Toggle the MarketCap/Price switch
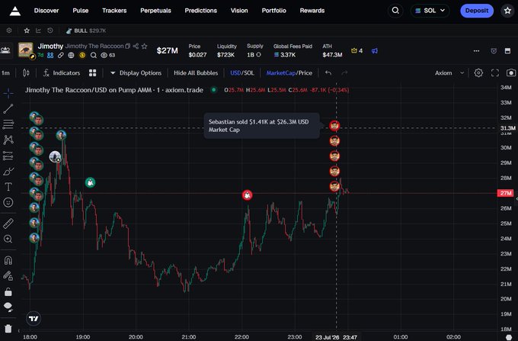Image resolution: width=518 pixels, height=341 pixels. [289, 72]
